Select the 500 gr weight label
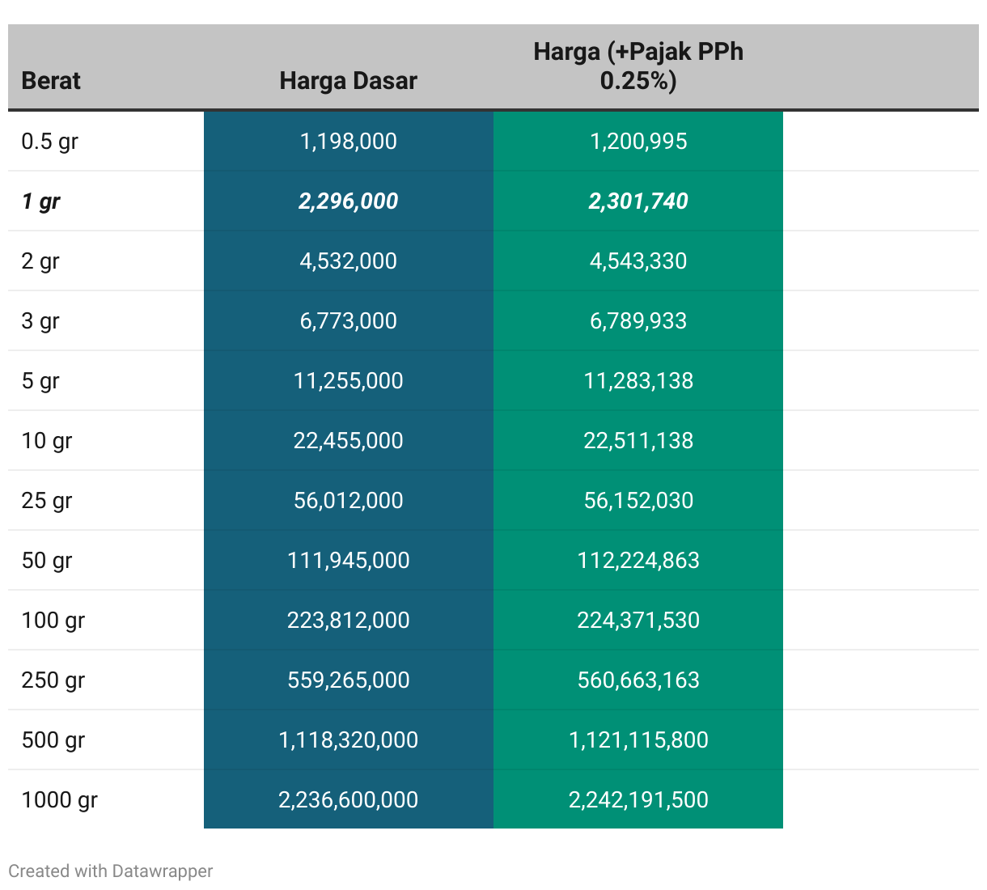The image size is (987, 890). click(x=53, y=740)
